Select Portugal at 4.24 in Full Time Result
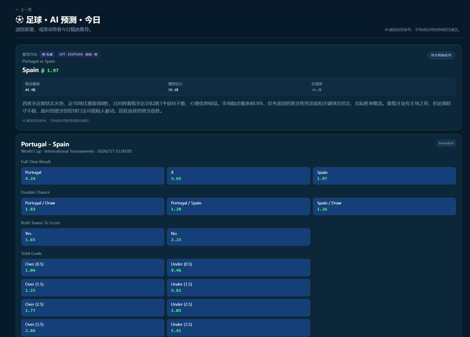 pos(92,176)
